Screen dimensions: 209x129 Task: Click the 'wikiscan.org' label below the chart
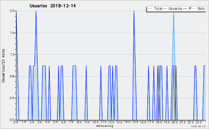(x=104, y=126)
